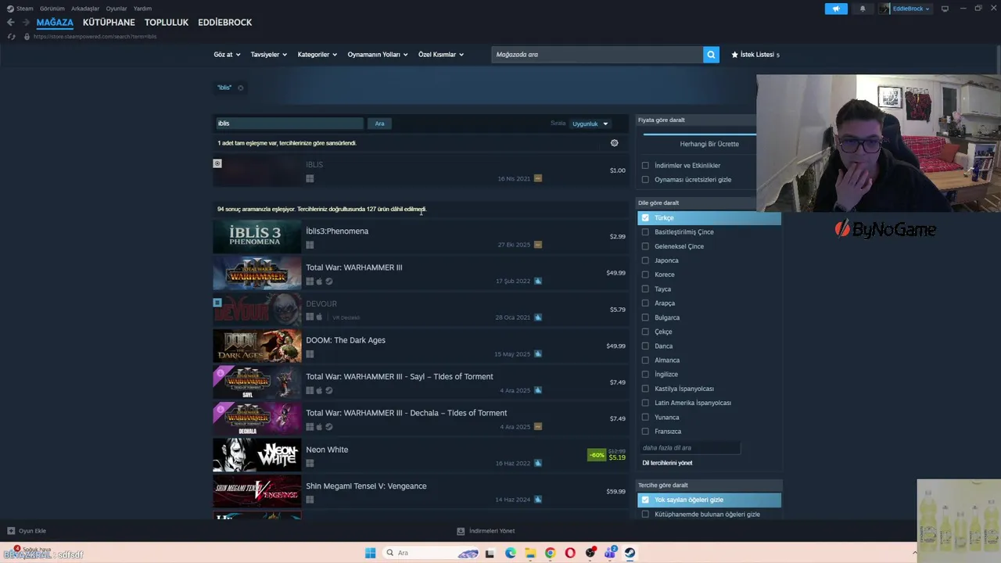The height and width of the screenshot is (563, 1001).
Task: Remove the 'iblis' search tag
Action: tap(240, 88)
